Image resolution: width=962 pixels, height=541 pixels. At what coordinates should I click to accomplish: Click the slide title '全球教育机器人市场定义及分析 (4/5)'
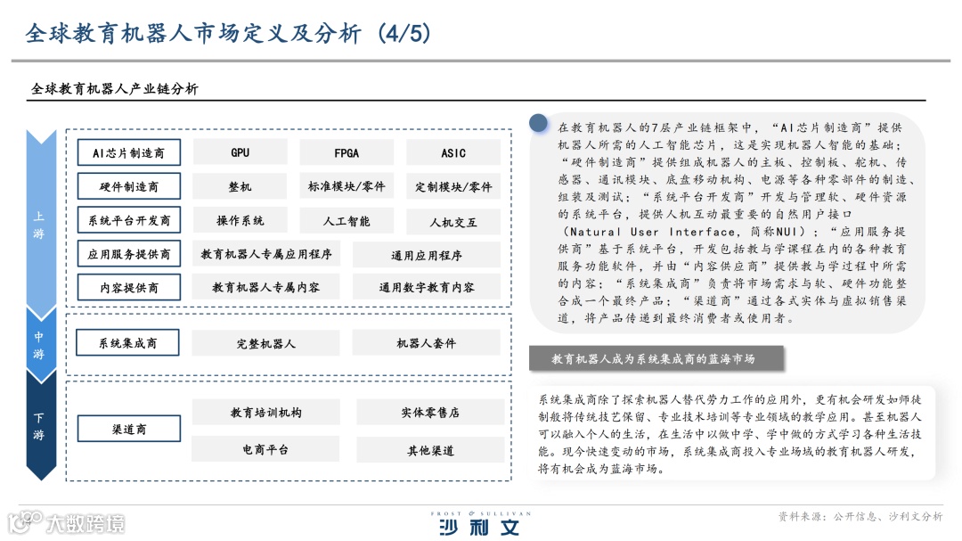tap(228, 33)
